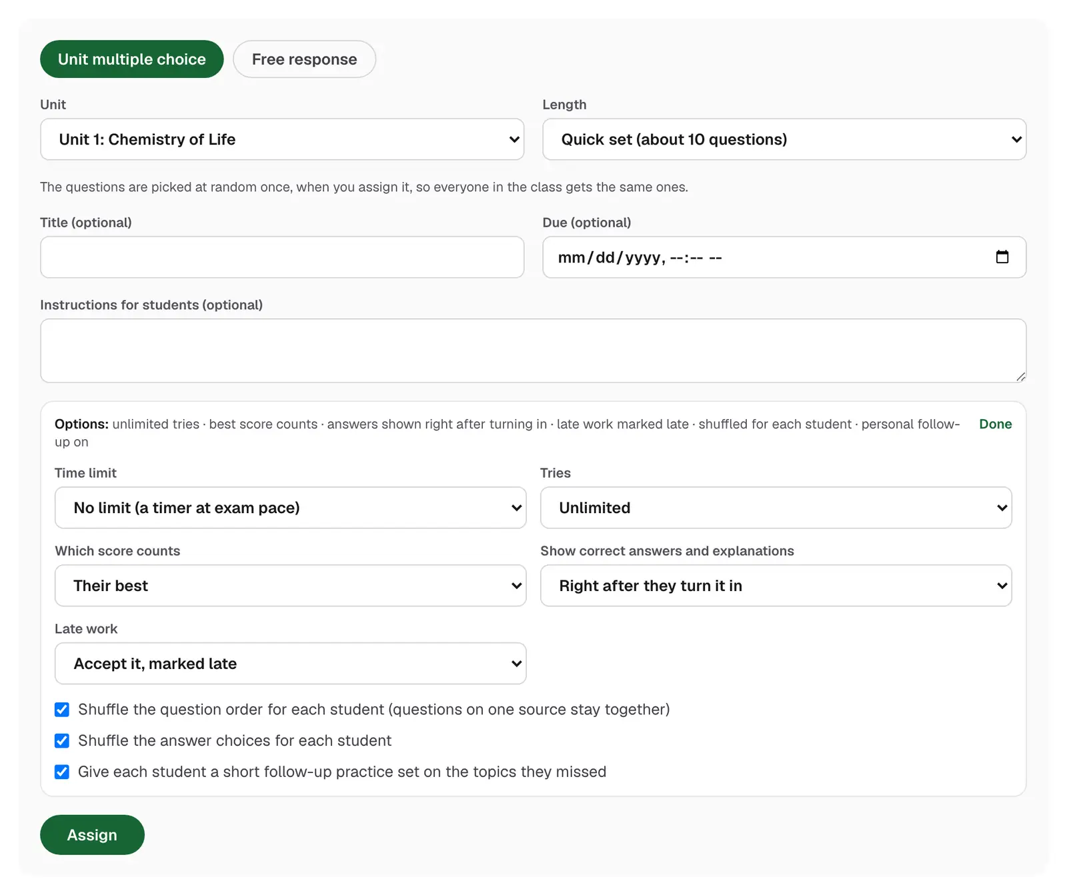
Task: Click the Options summary text line
Action: (507, 433)
